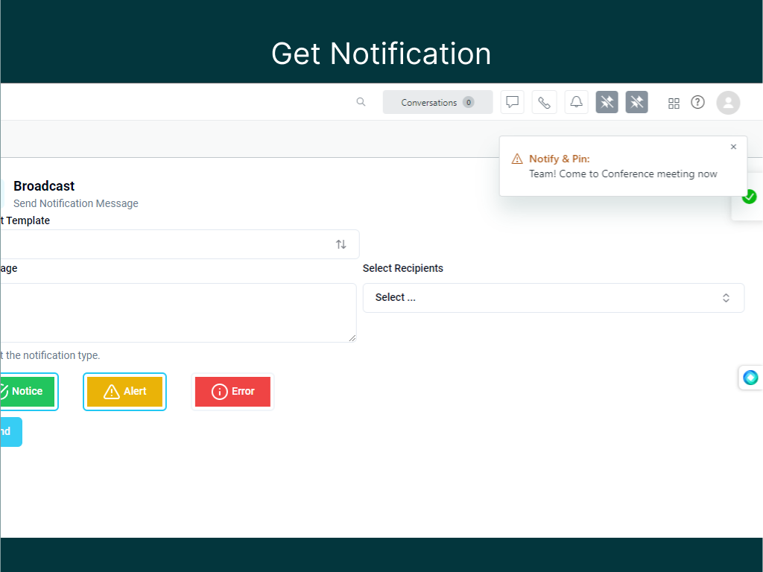Open the Conversations tab
763x572 pixels.
tap(437, 103)
